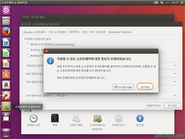Open network indicator in top panel

(162, 3)
